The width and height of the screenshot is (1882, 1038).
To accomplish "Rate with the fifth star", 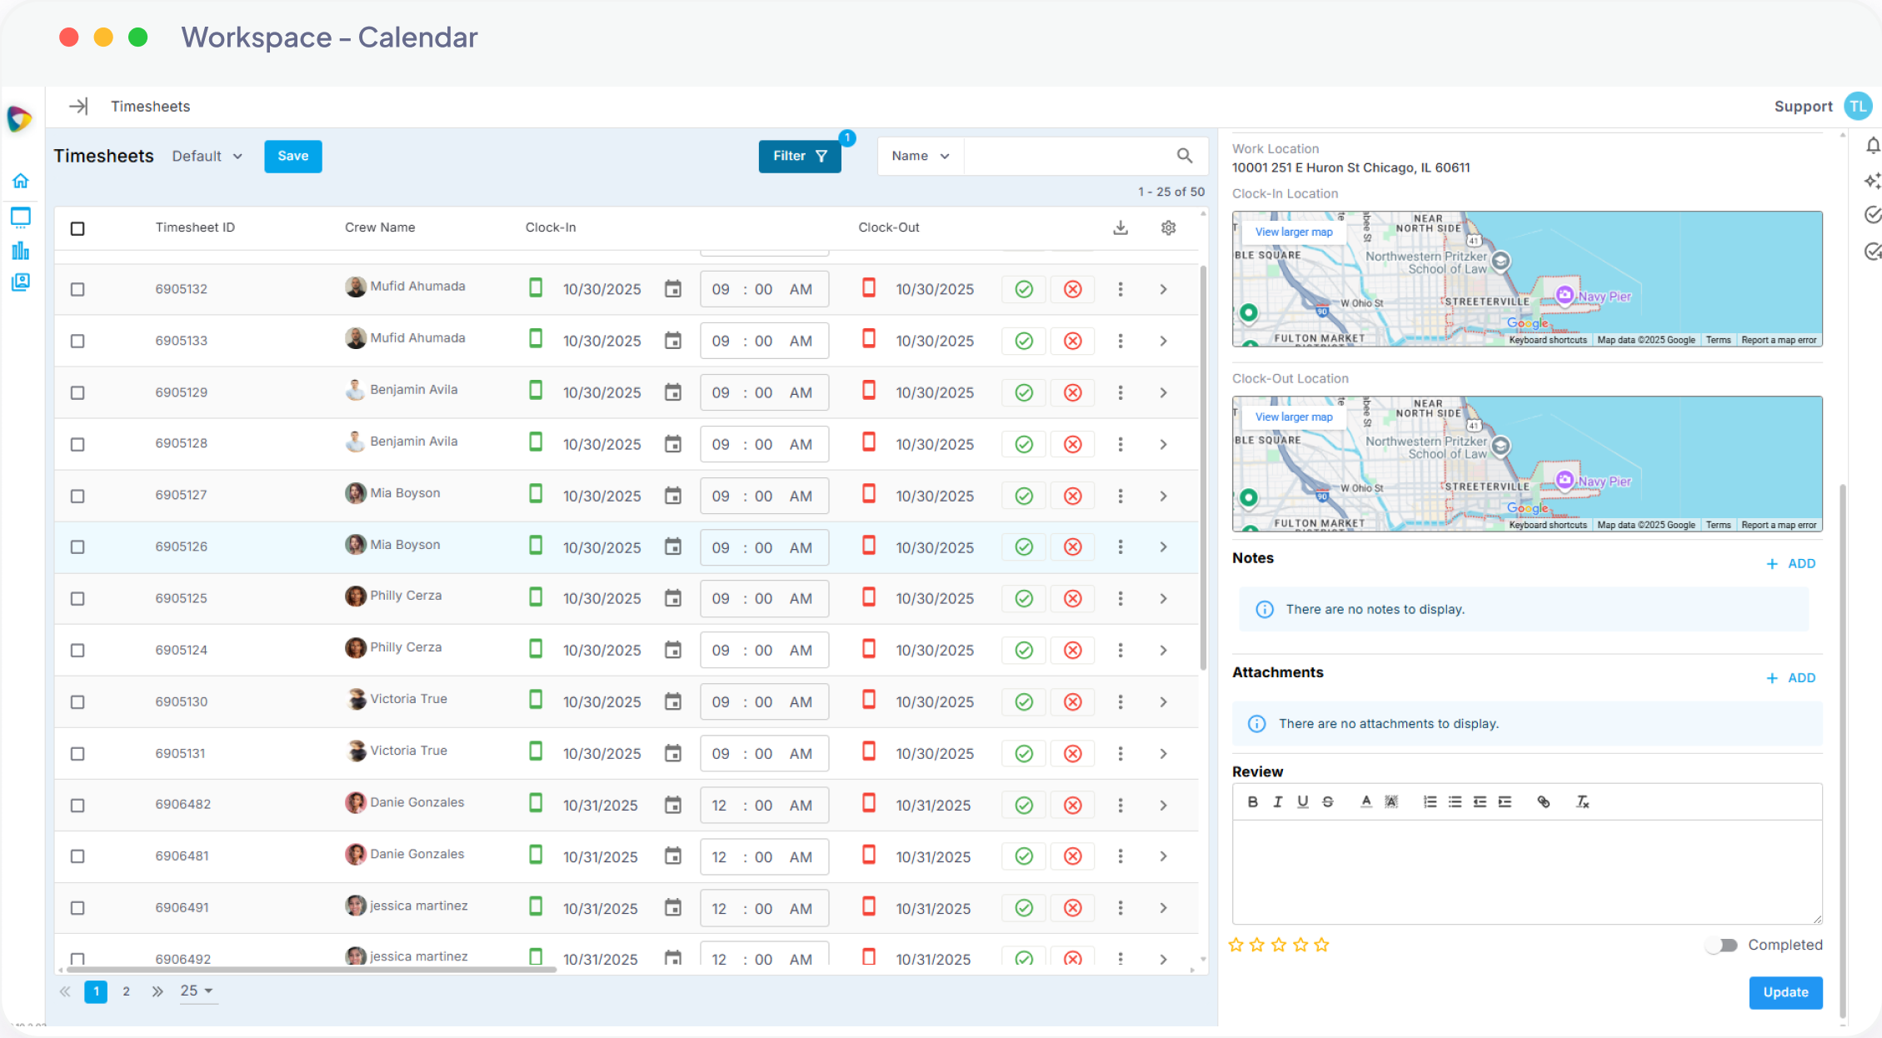I will point(1321,945).
